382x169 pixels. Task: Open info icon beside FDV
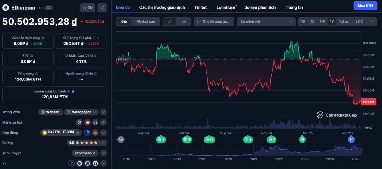click(31, 56)
